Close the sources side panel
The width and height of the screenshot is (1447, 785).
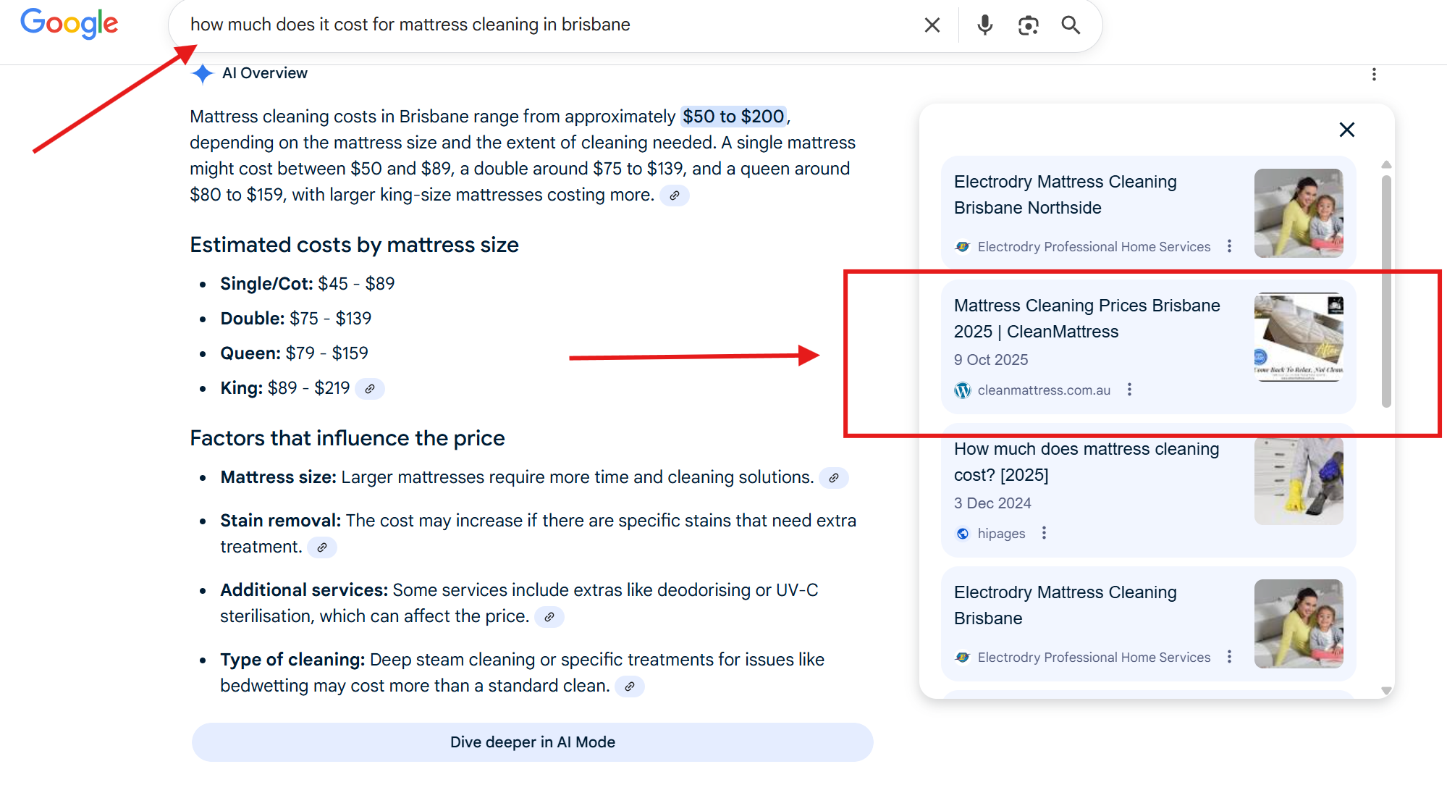click(x=1346, y=130)
